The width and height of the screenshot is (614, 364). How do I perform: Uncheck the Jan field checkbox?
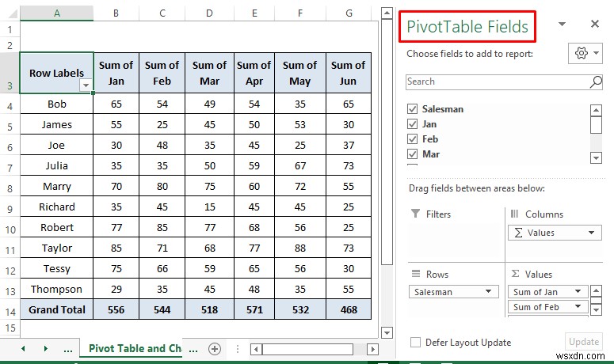pos(412,124)
